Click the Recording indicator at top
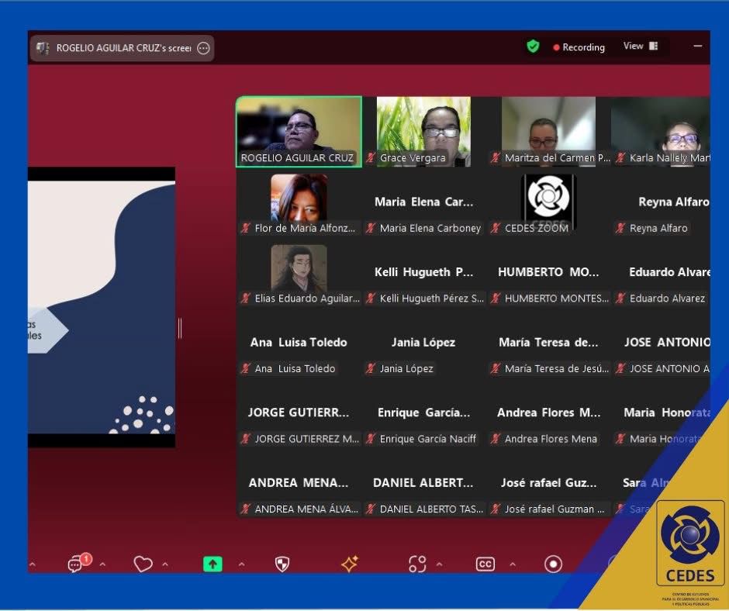Viewport: 729px width, 611px height. pos(579,47)
